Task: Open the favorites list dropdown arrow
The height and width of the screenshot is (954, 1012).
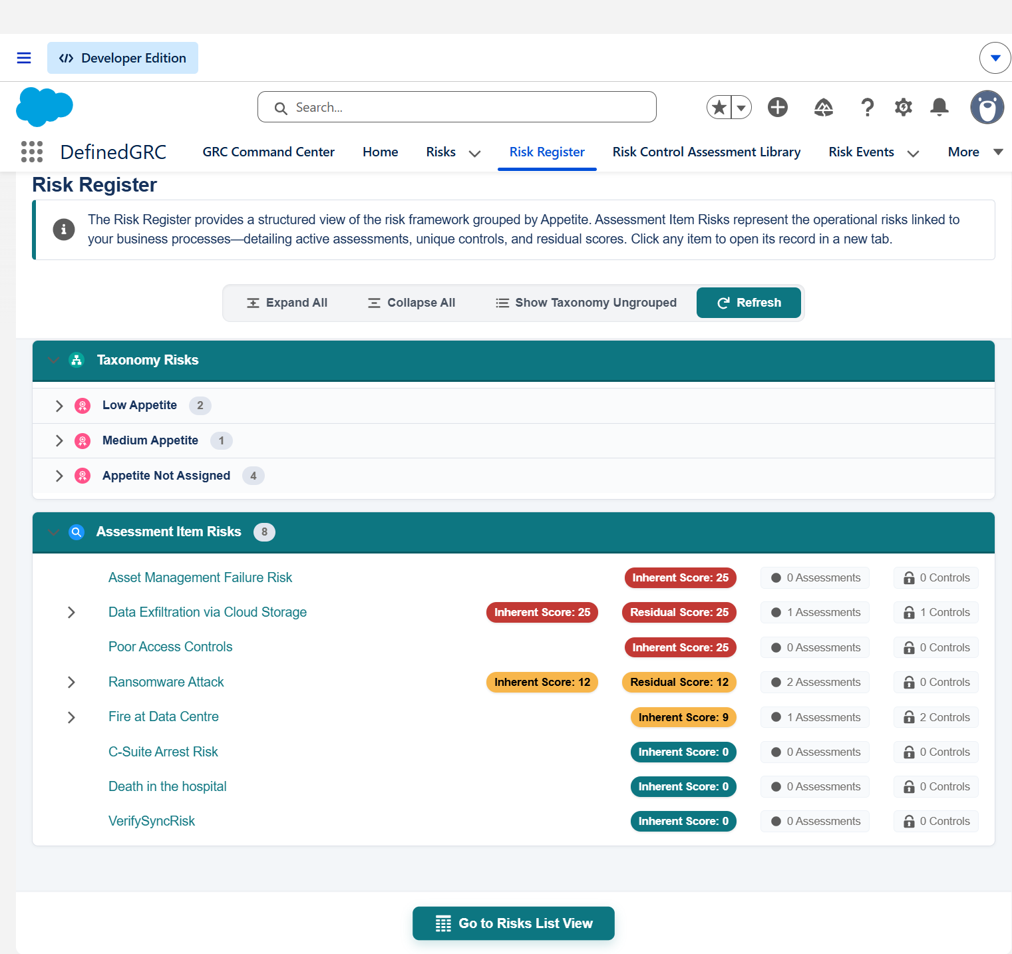Action: click(741, 107)
